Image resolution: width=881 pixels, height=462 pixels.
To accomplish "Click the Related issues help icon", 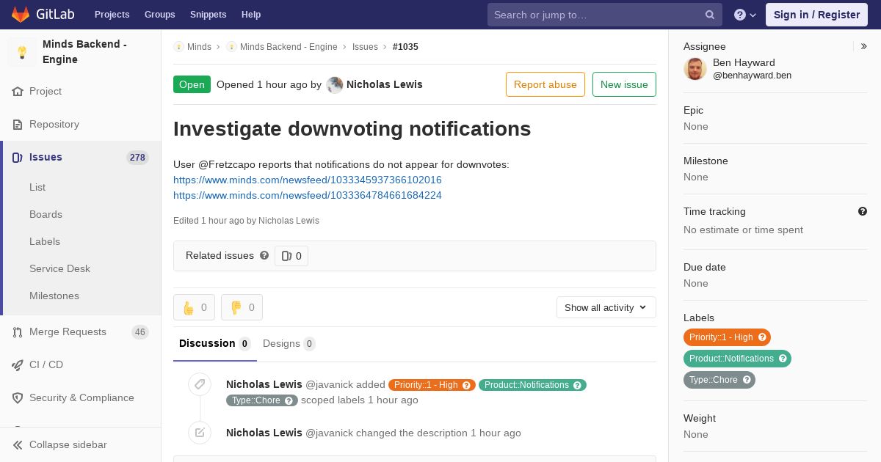I will click(x=264, y=255).
